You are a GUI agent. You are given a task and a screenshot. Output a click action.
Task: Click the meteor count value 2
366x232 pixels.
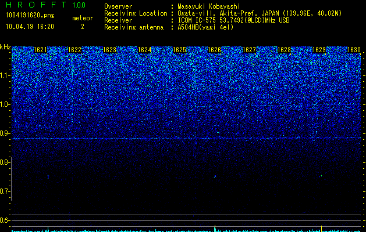coord(83,27)
